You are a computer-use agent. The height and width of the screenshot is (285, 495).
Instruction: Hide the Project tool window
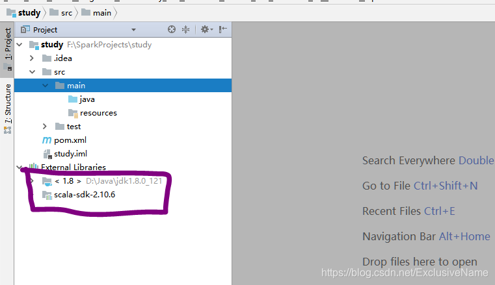point(223,30)
